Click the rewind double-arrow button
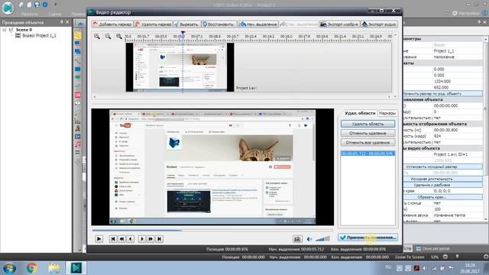The image size is (489, 275). coord(121,239)
